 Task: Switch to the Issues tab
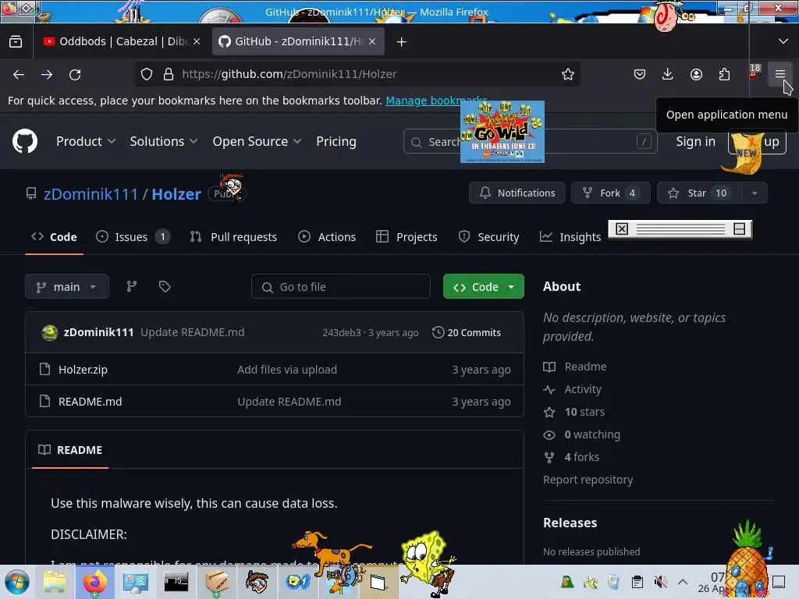(x=133, y=237)
